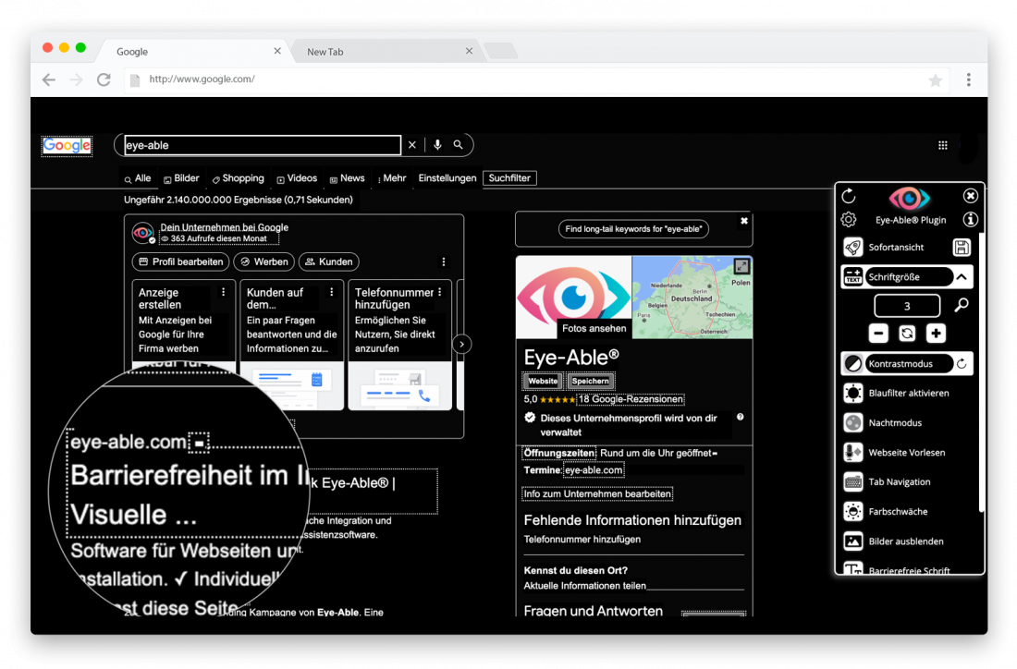Collapse the Schriftgröße section chevron
This screenshot has width=1017, height=669.
click(962, 276)
